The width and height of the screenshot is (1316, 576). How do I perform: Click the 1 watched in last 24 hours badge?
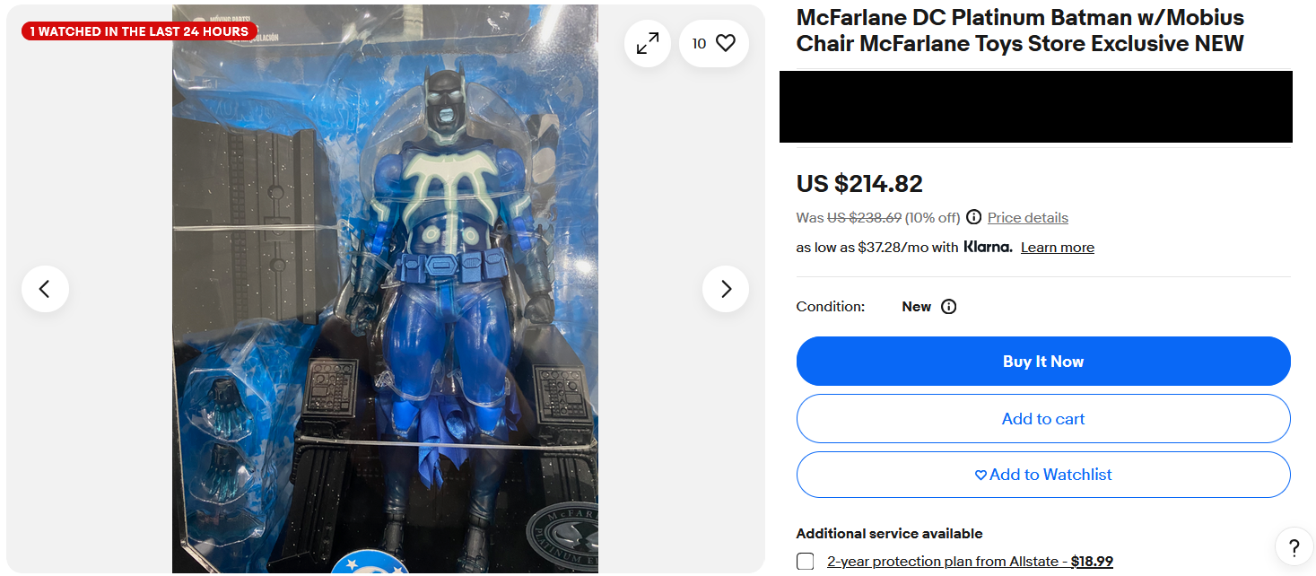click(139, 31)
